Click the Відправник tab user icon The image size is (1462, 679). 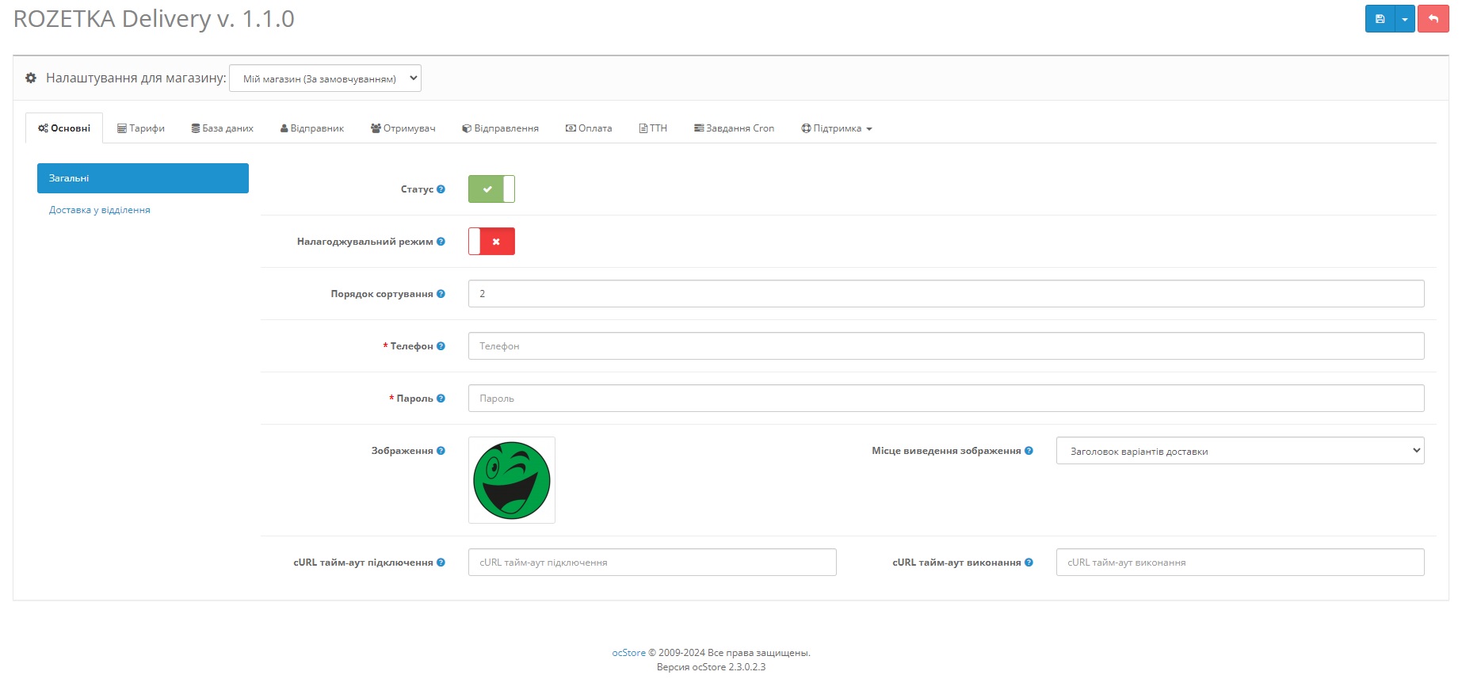pyautogui.click(x=284, y=128)
